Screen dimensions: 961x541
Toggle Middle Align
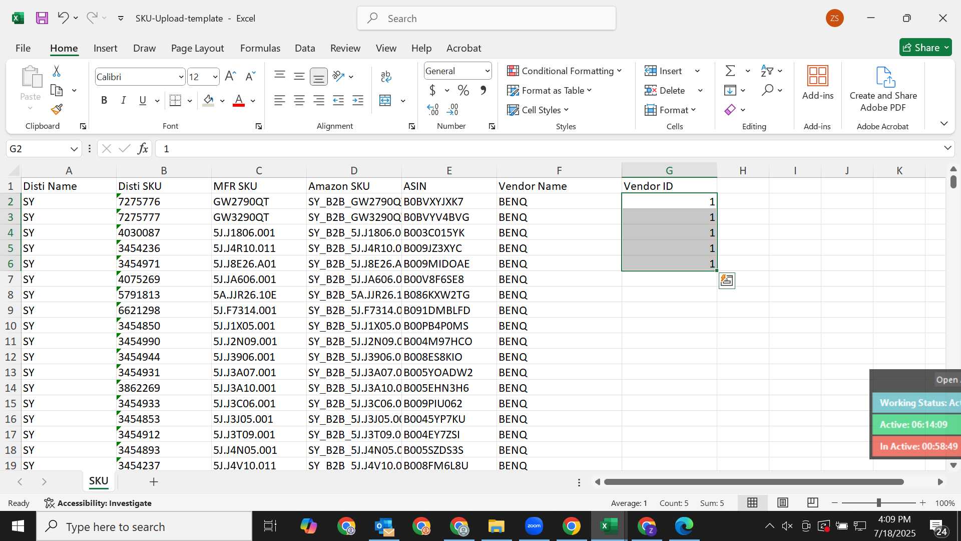(x=299, y=76)
